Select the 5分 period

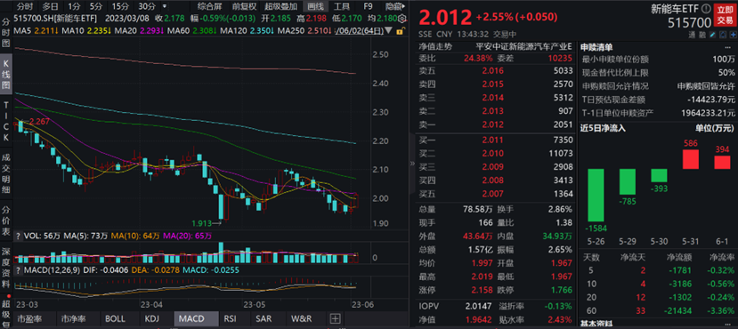tap(96, 6)
